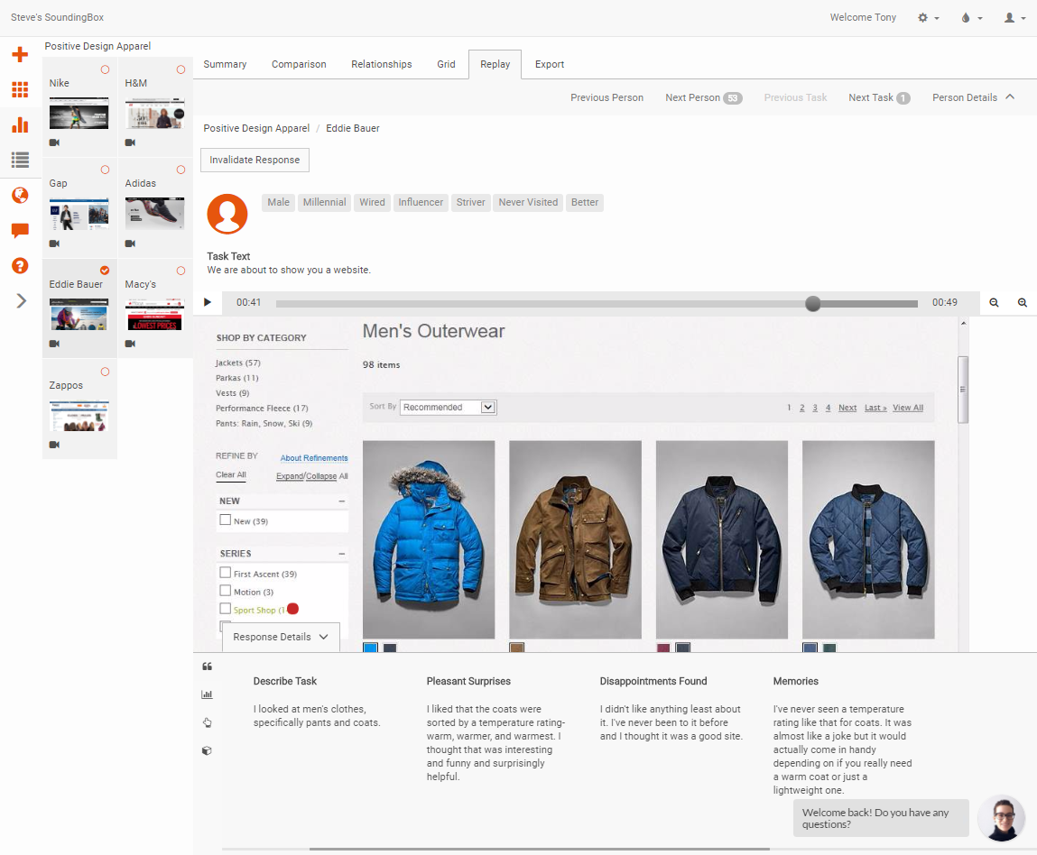Click the video camera icon under H&M
The width and height of the screenshot is (1037, 855).
(130, 142)
